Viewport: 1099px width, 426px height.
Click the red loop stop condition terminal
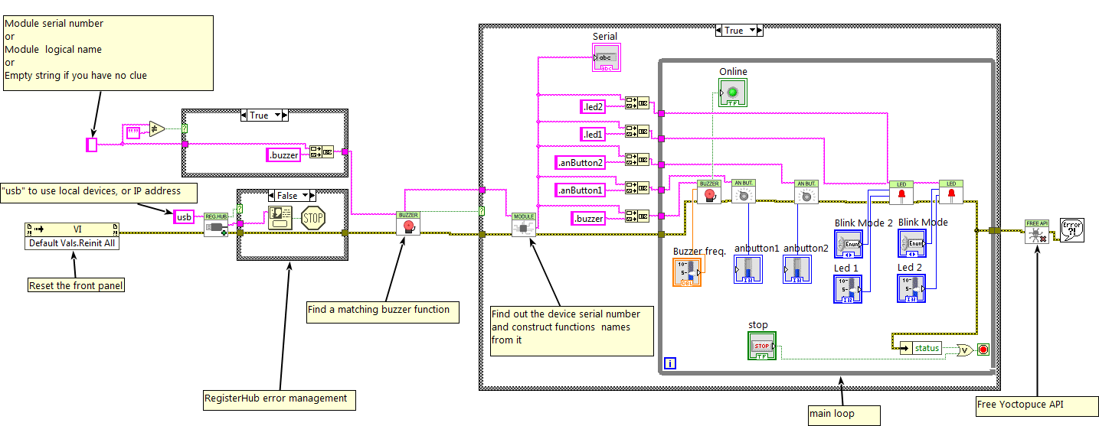(983, 350)
